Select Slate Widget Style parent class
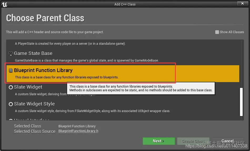 click(x=123, y=107)
